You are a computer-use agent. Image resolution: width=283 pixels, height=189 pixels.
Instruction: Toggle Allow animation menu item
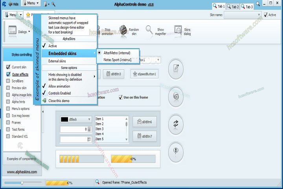tap(69, 86)
